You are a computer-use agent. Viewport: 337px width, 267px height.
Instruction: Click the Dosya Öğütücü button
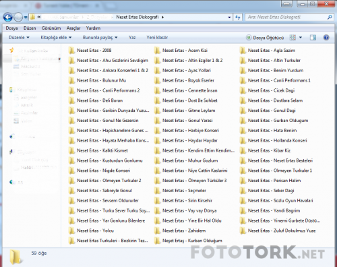click(x=265, y=38)
